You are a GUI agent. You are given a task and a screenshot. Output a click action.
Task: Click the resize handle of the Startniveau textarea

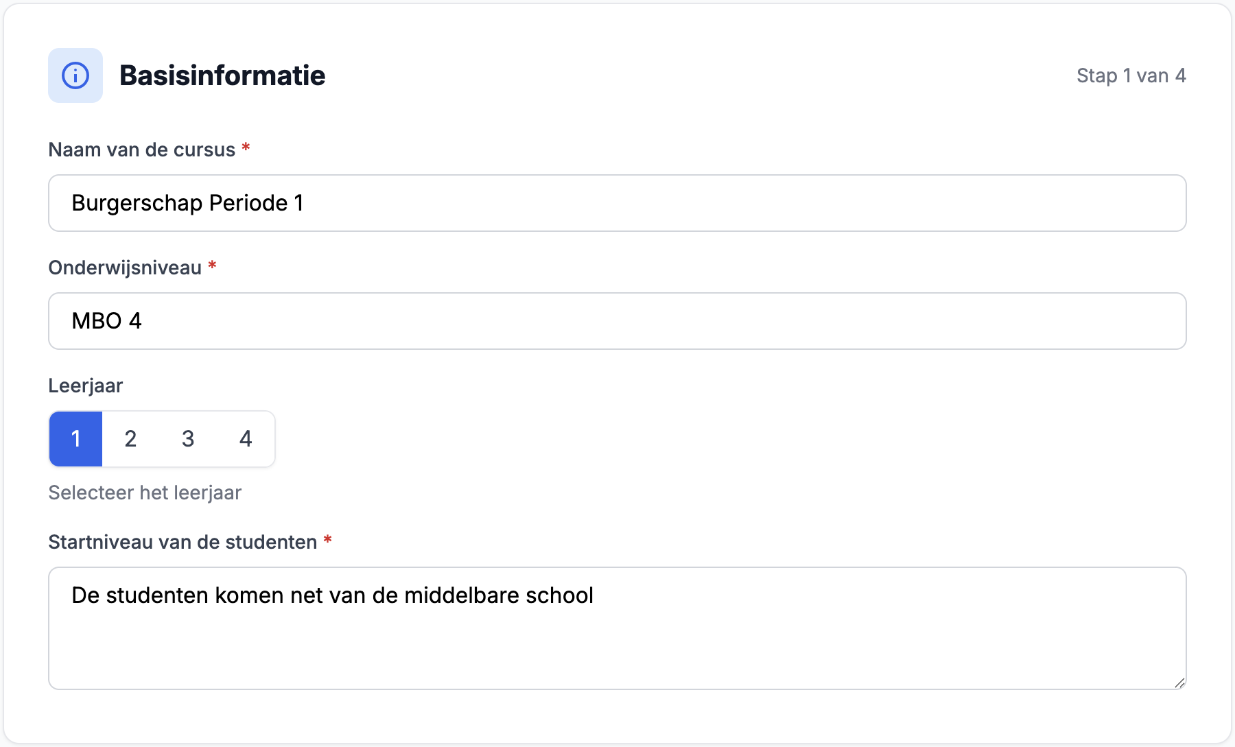coord(1180,682)
